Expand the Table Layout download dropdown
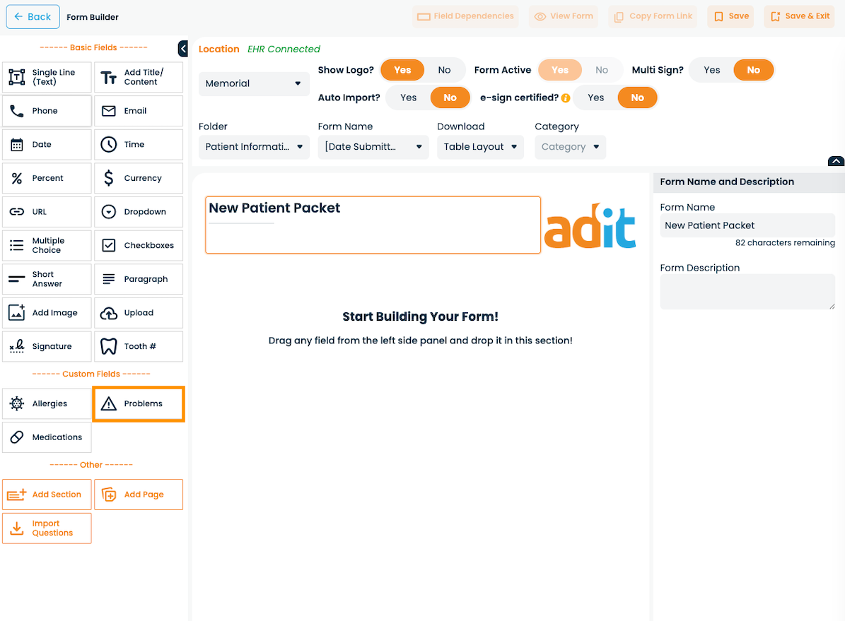The image size is (845, 621). pyautogui.click(x=480, y=146)
